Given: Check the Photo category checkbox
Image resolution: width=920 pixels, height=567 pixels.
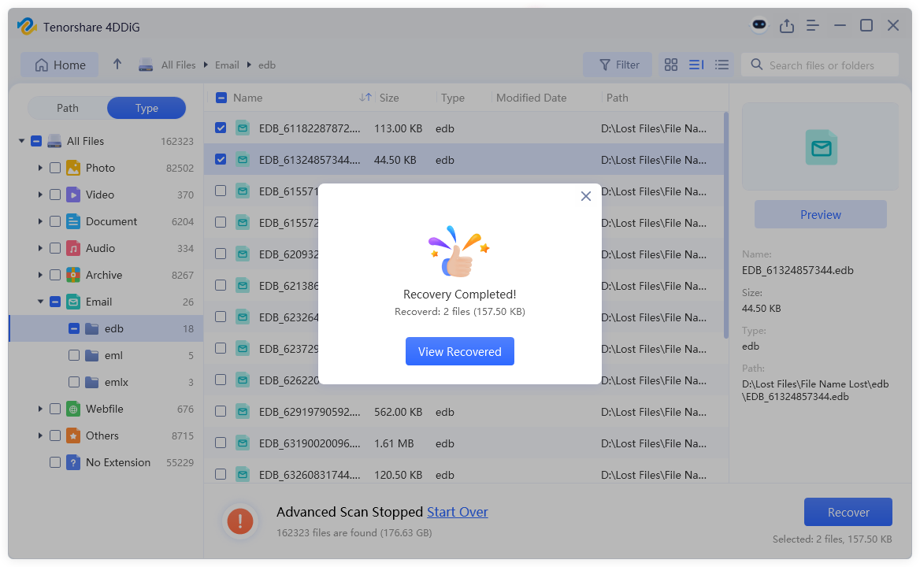Looking at the screenshot, I should [x=55, y=169].
